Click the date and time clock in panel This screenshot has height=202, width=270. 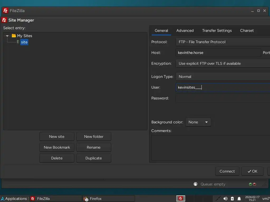pos(252,199)
